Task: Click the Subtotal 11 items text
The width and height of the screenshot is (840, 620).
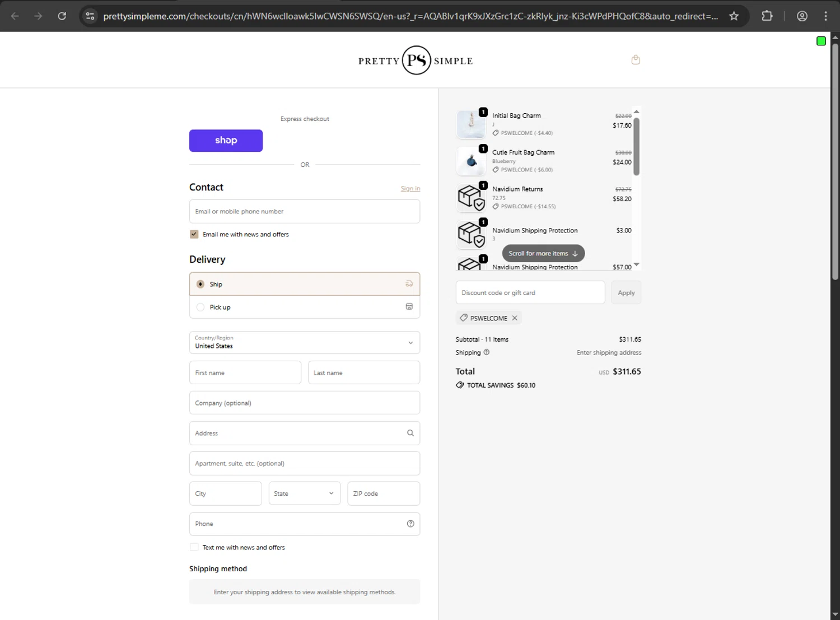Action: point(482,339)
